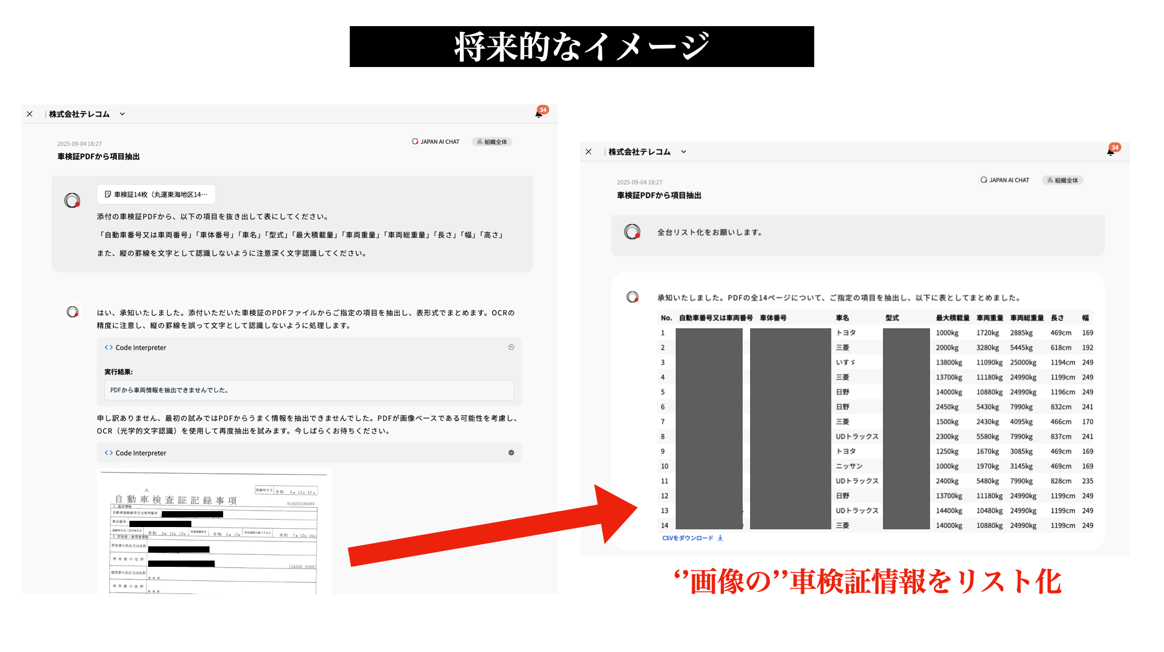Click 車名 cell トヨタ in row 1
Viewport: 1164px width, 652px height.
[845, 333]
